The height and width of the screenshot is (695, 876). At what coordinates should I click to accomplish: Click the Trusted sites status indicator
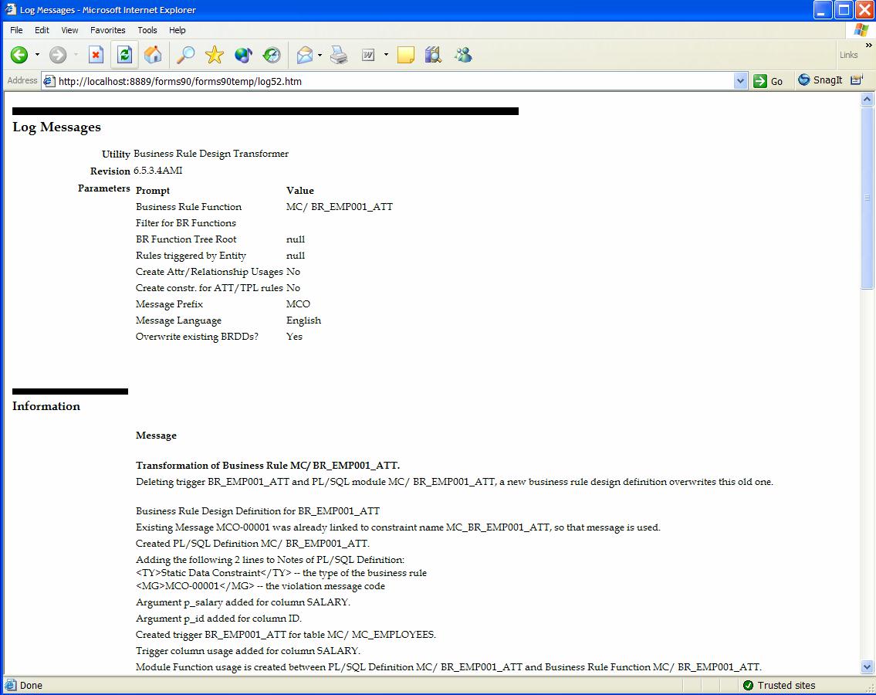tap(780, 686)
